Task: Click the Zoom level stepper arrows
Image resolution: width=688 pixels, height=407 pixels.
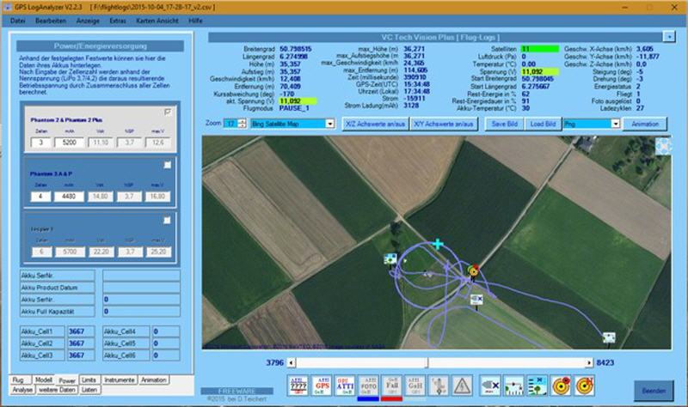Action: pos(243,124)
